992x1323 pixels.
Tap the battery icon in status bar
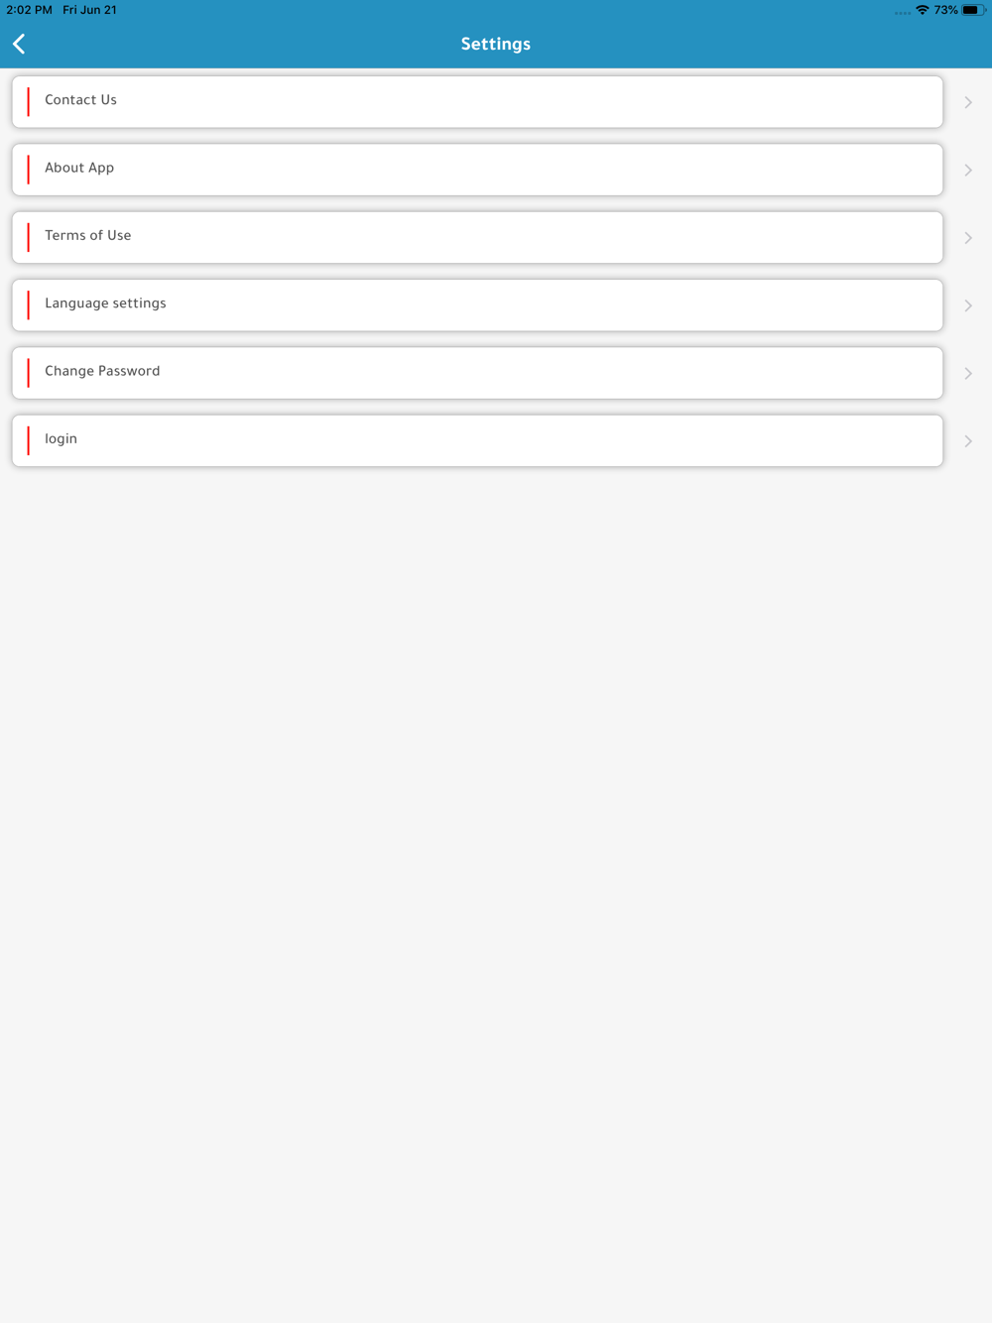point(973,10)
